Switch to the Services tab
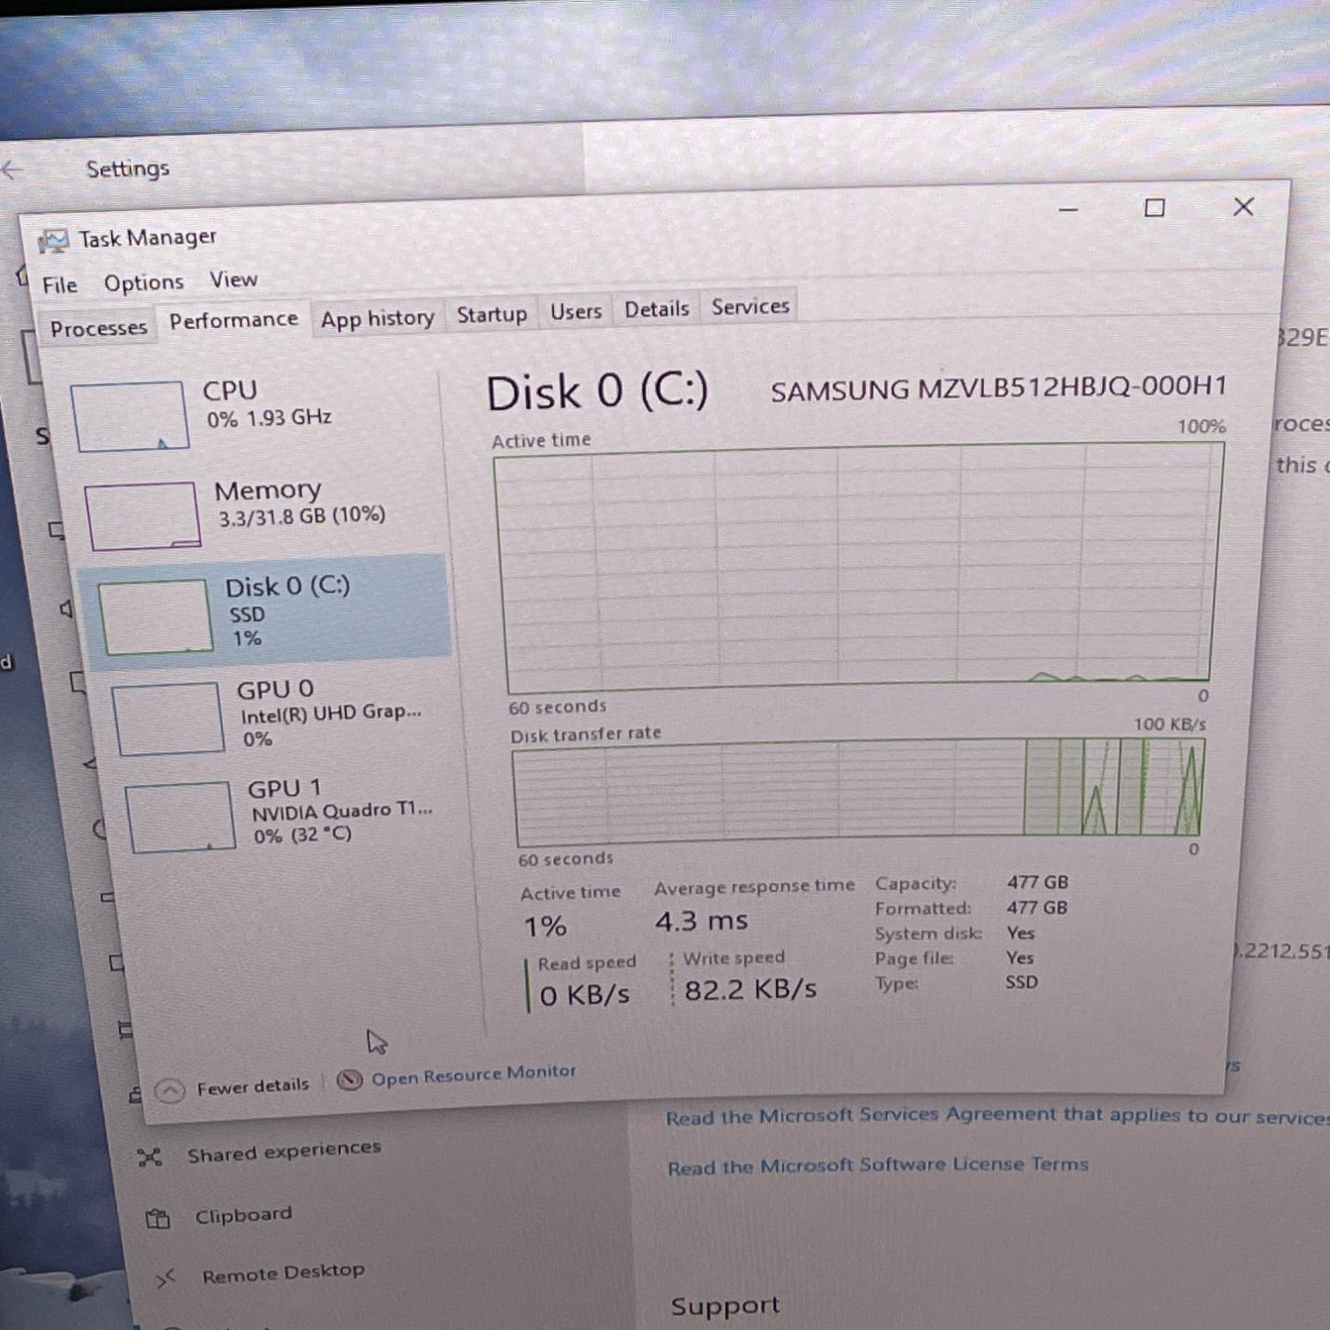The image size is (1330, 1330). [x=750, y=307]
